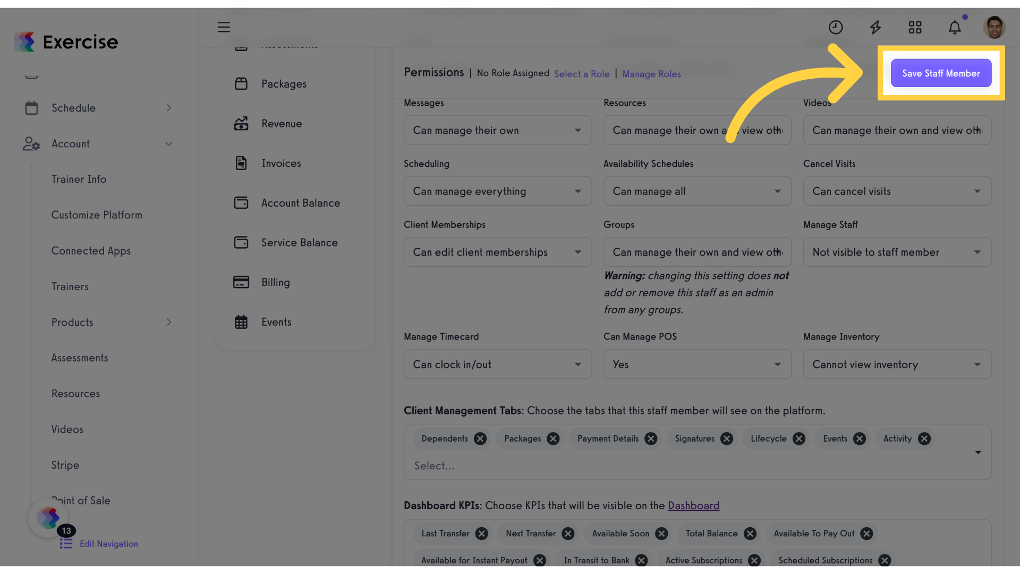This screenshot has width=1020, height=574.
Task: Click the Events calendar icon
Action: (x=241, y=322)
